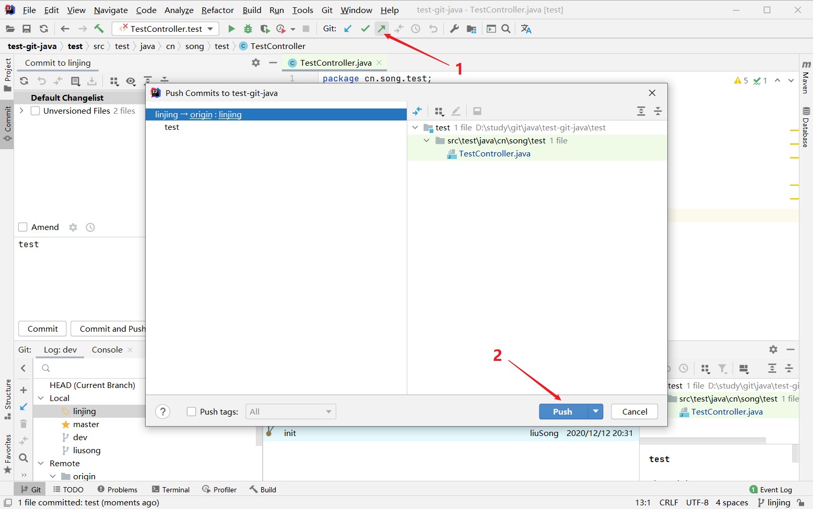Click Group By icon in Commit panel
Viewport: 813px width, 509px height.
[x=114, y=81]
